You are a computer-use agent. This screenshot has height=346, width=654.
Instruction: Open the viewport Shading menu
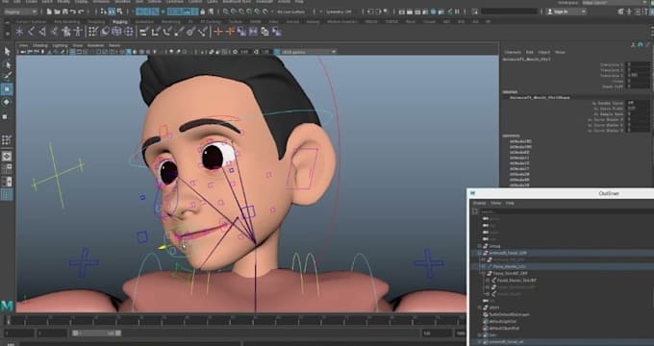point(40,45)
